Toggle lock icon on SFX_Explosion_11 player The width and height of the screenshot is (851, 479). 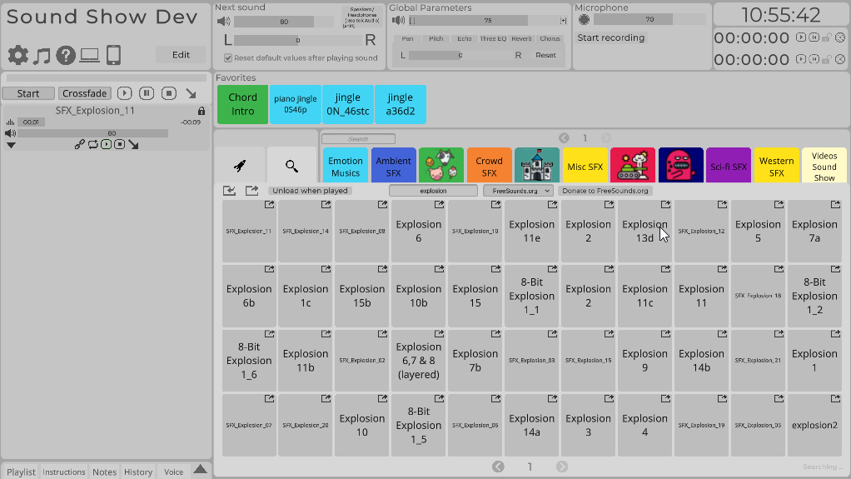pos(202,111)
